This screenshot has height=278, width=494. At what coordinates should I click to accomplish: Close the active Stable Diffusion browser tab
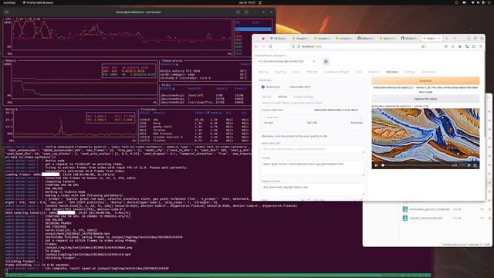(x=439, y=38)
